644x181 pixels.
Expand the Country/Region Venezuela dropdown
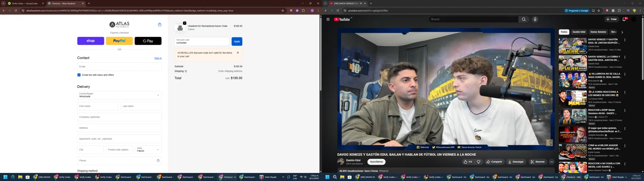click(x=119, y=95)
